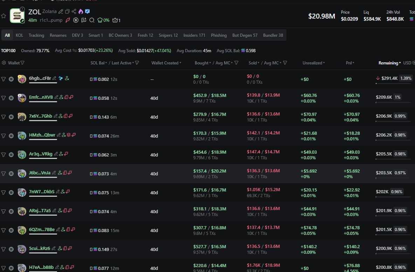Click the pink feather icon by r1c1...pump
415x272 pixels.
point(68,20)
